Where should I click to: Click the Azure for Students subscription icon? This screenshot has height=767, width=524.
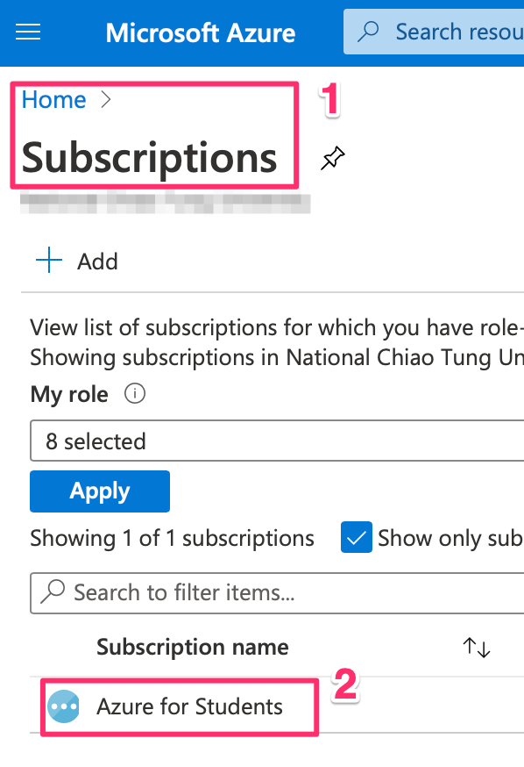pyautogui.click(x=63, y=706)
